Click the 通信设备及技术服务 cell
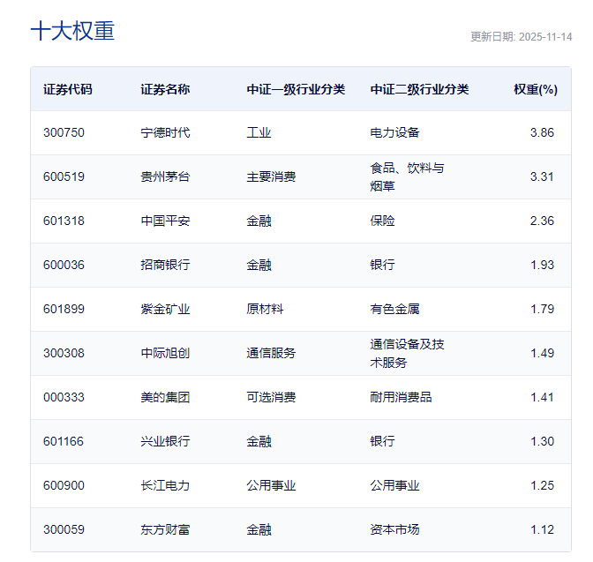 (408, 353)
